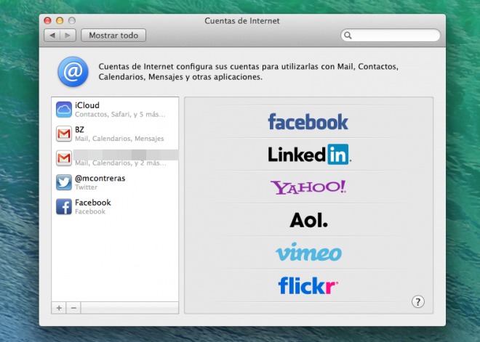
Task: Select the BZ account name
Action: 79,129
